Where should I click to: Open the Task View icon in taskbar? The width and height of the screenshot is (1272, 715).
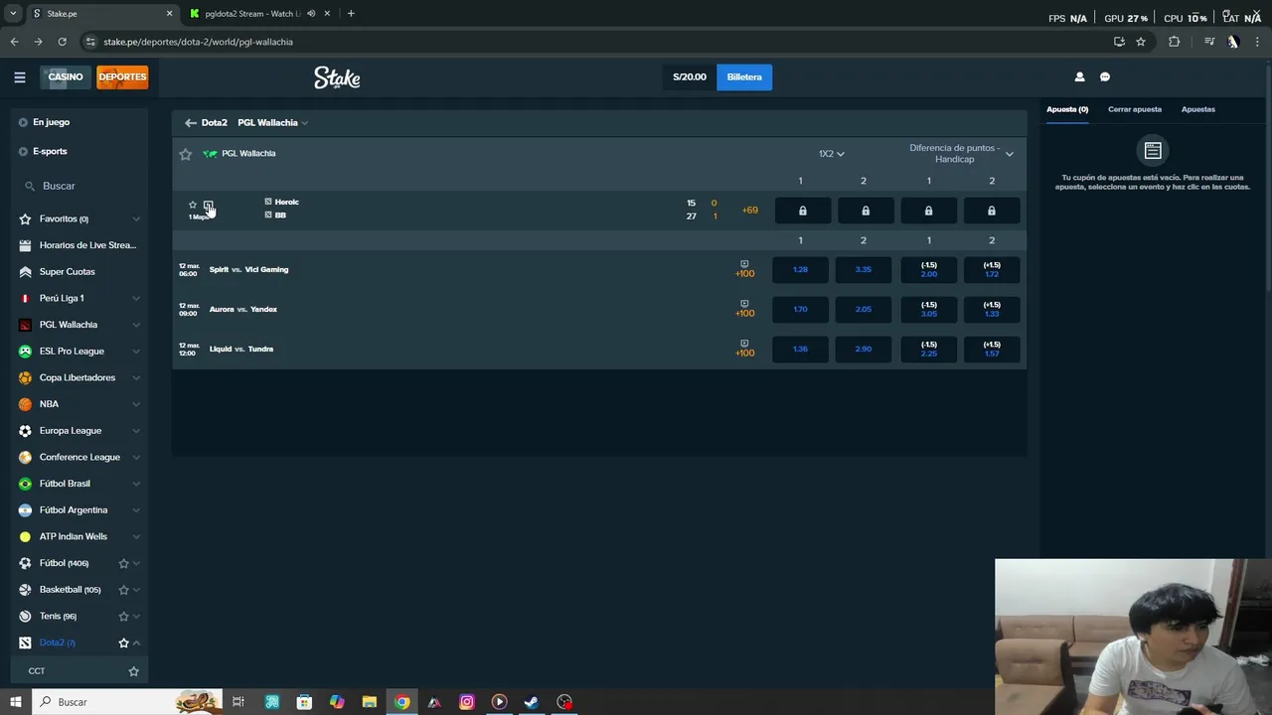238,702
